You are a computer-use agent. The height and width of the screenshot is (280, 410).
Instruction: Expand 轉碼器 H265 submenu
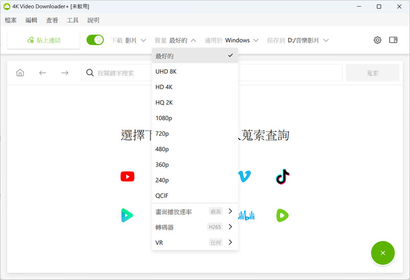[x=195, y=227]
